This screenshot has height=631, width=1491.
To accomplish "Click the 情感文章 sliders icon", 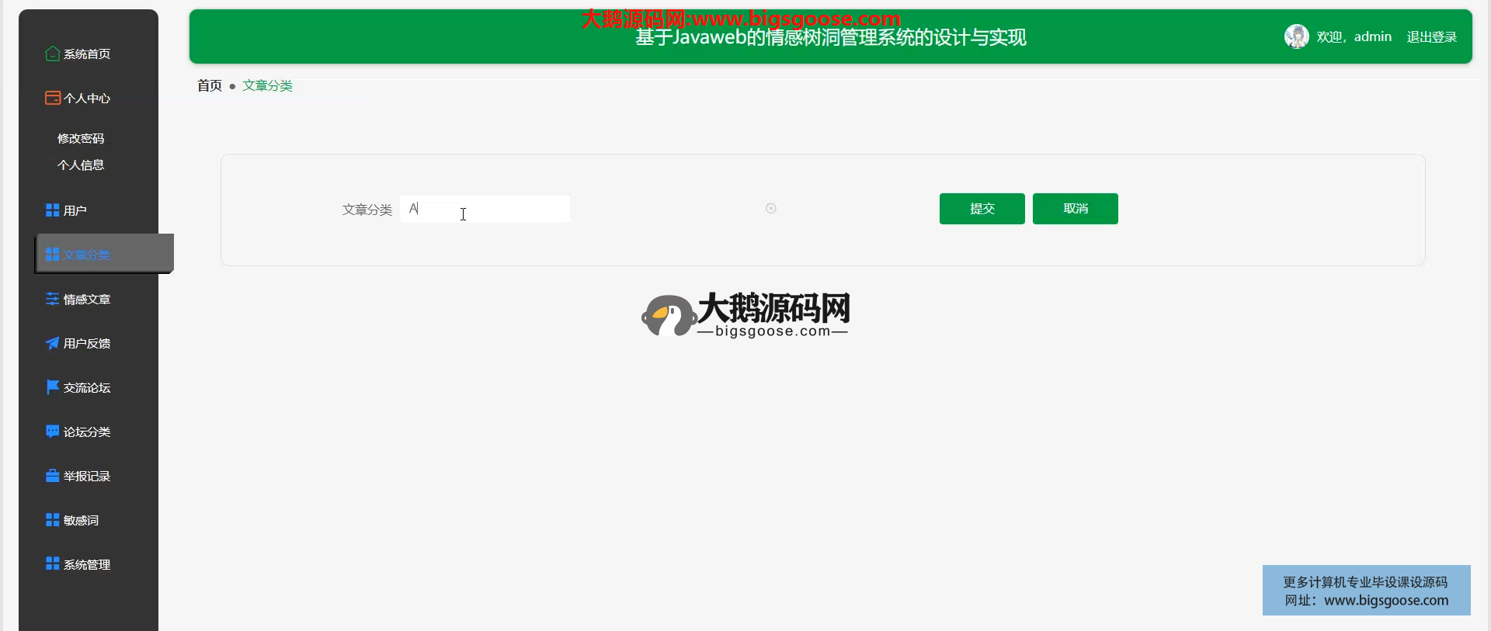I will 52,299.
